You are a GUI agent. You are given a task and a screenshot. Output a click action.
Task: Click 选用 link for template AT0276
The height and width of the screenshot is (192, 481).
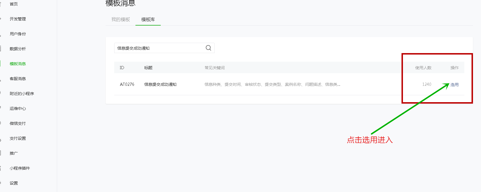pos(454,85)
